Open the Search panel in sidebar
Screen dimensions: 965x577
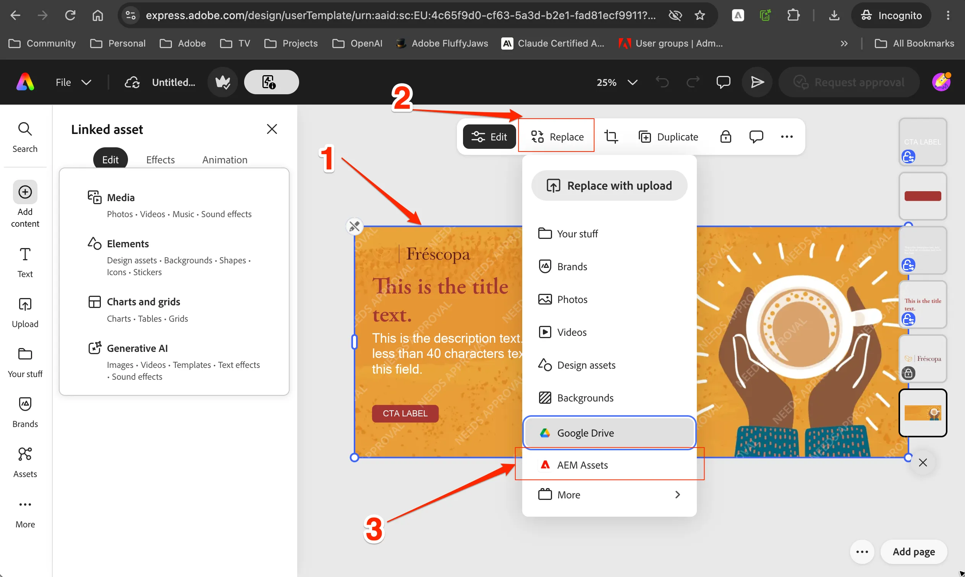[25, 138]
